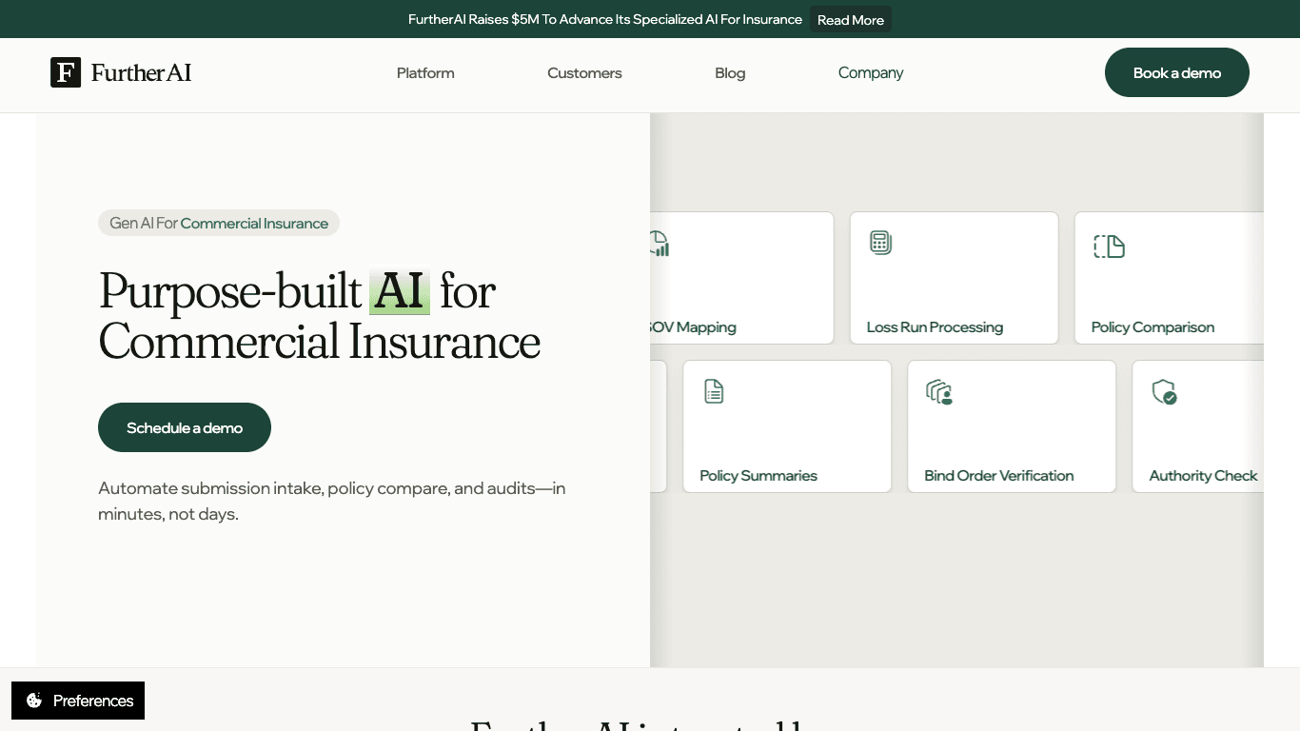This screenshot has height=731, width=1300.
Task: Click the Policy Summaries document icon
Action: [x=714, y=391]
